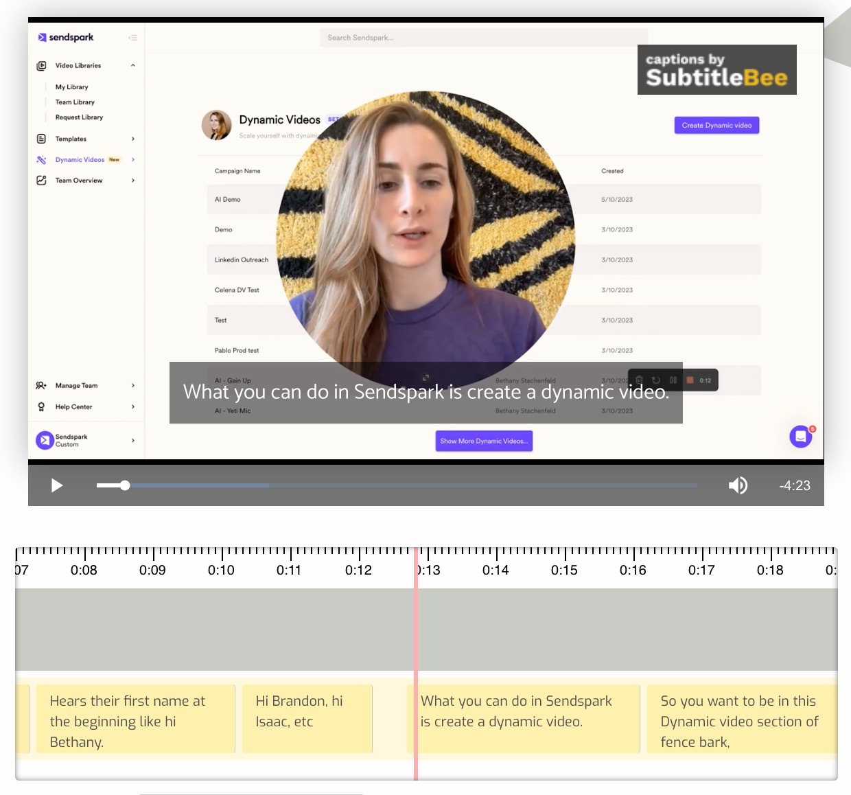This screenshot has height=795, width=851.
Task: Click the gray waveform track area
Action: coord(426,629)
